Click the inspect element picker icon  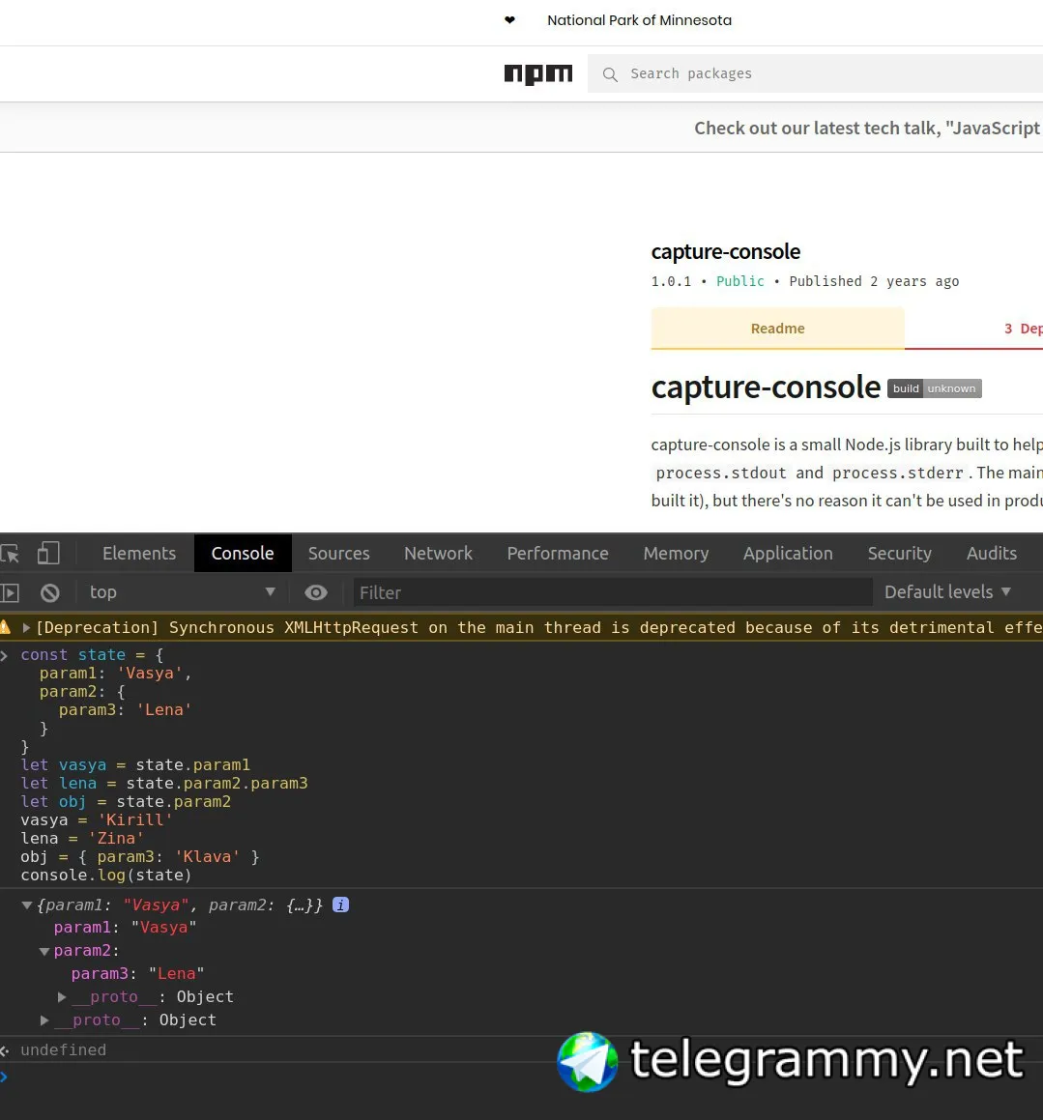pyautogui.click(x=10, y=554)
